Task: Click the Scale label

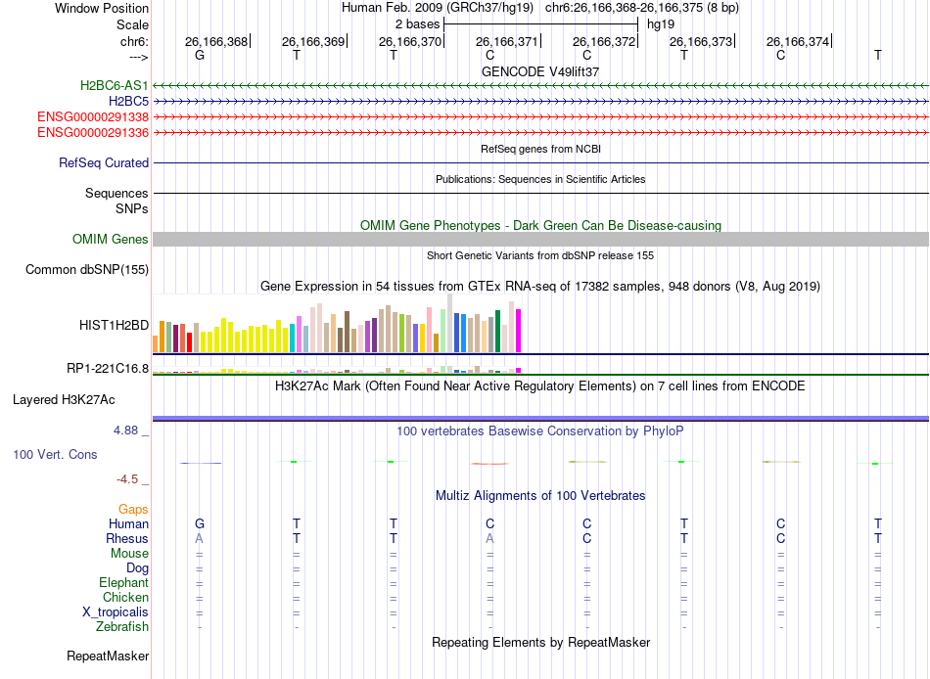Action: (x=132, y=24)
